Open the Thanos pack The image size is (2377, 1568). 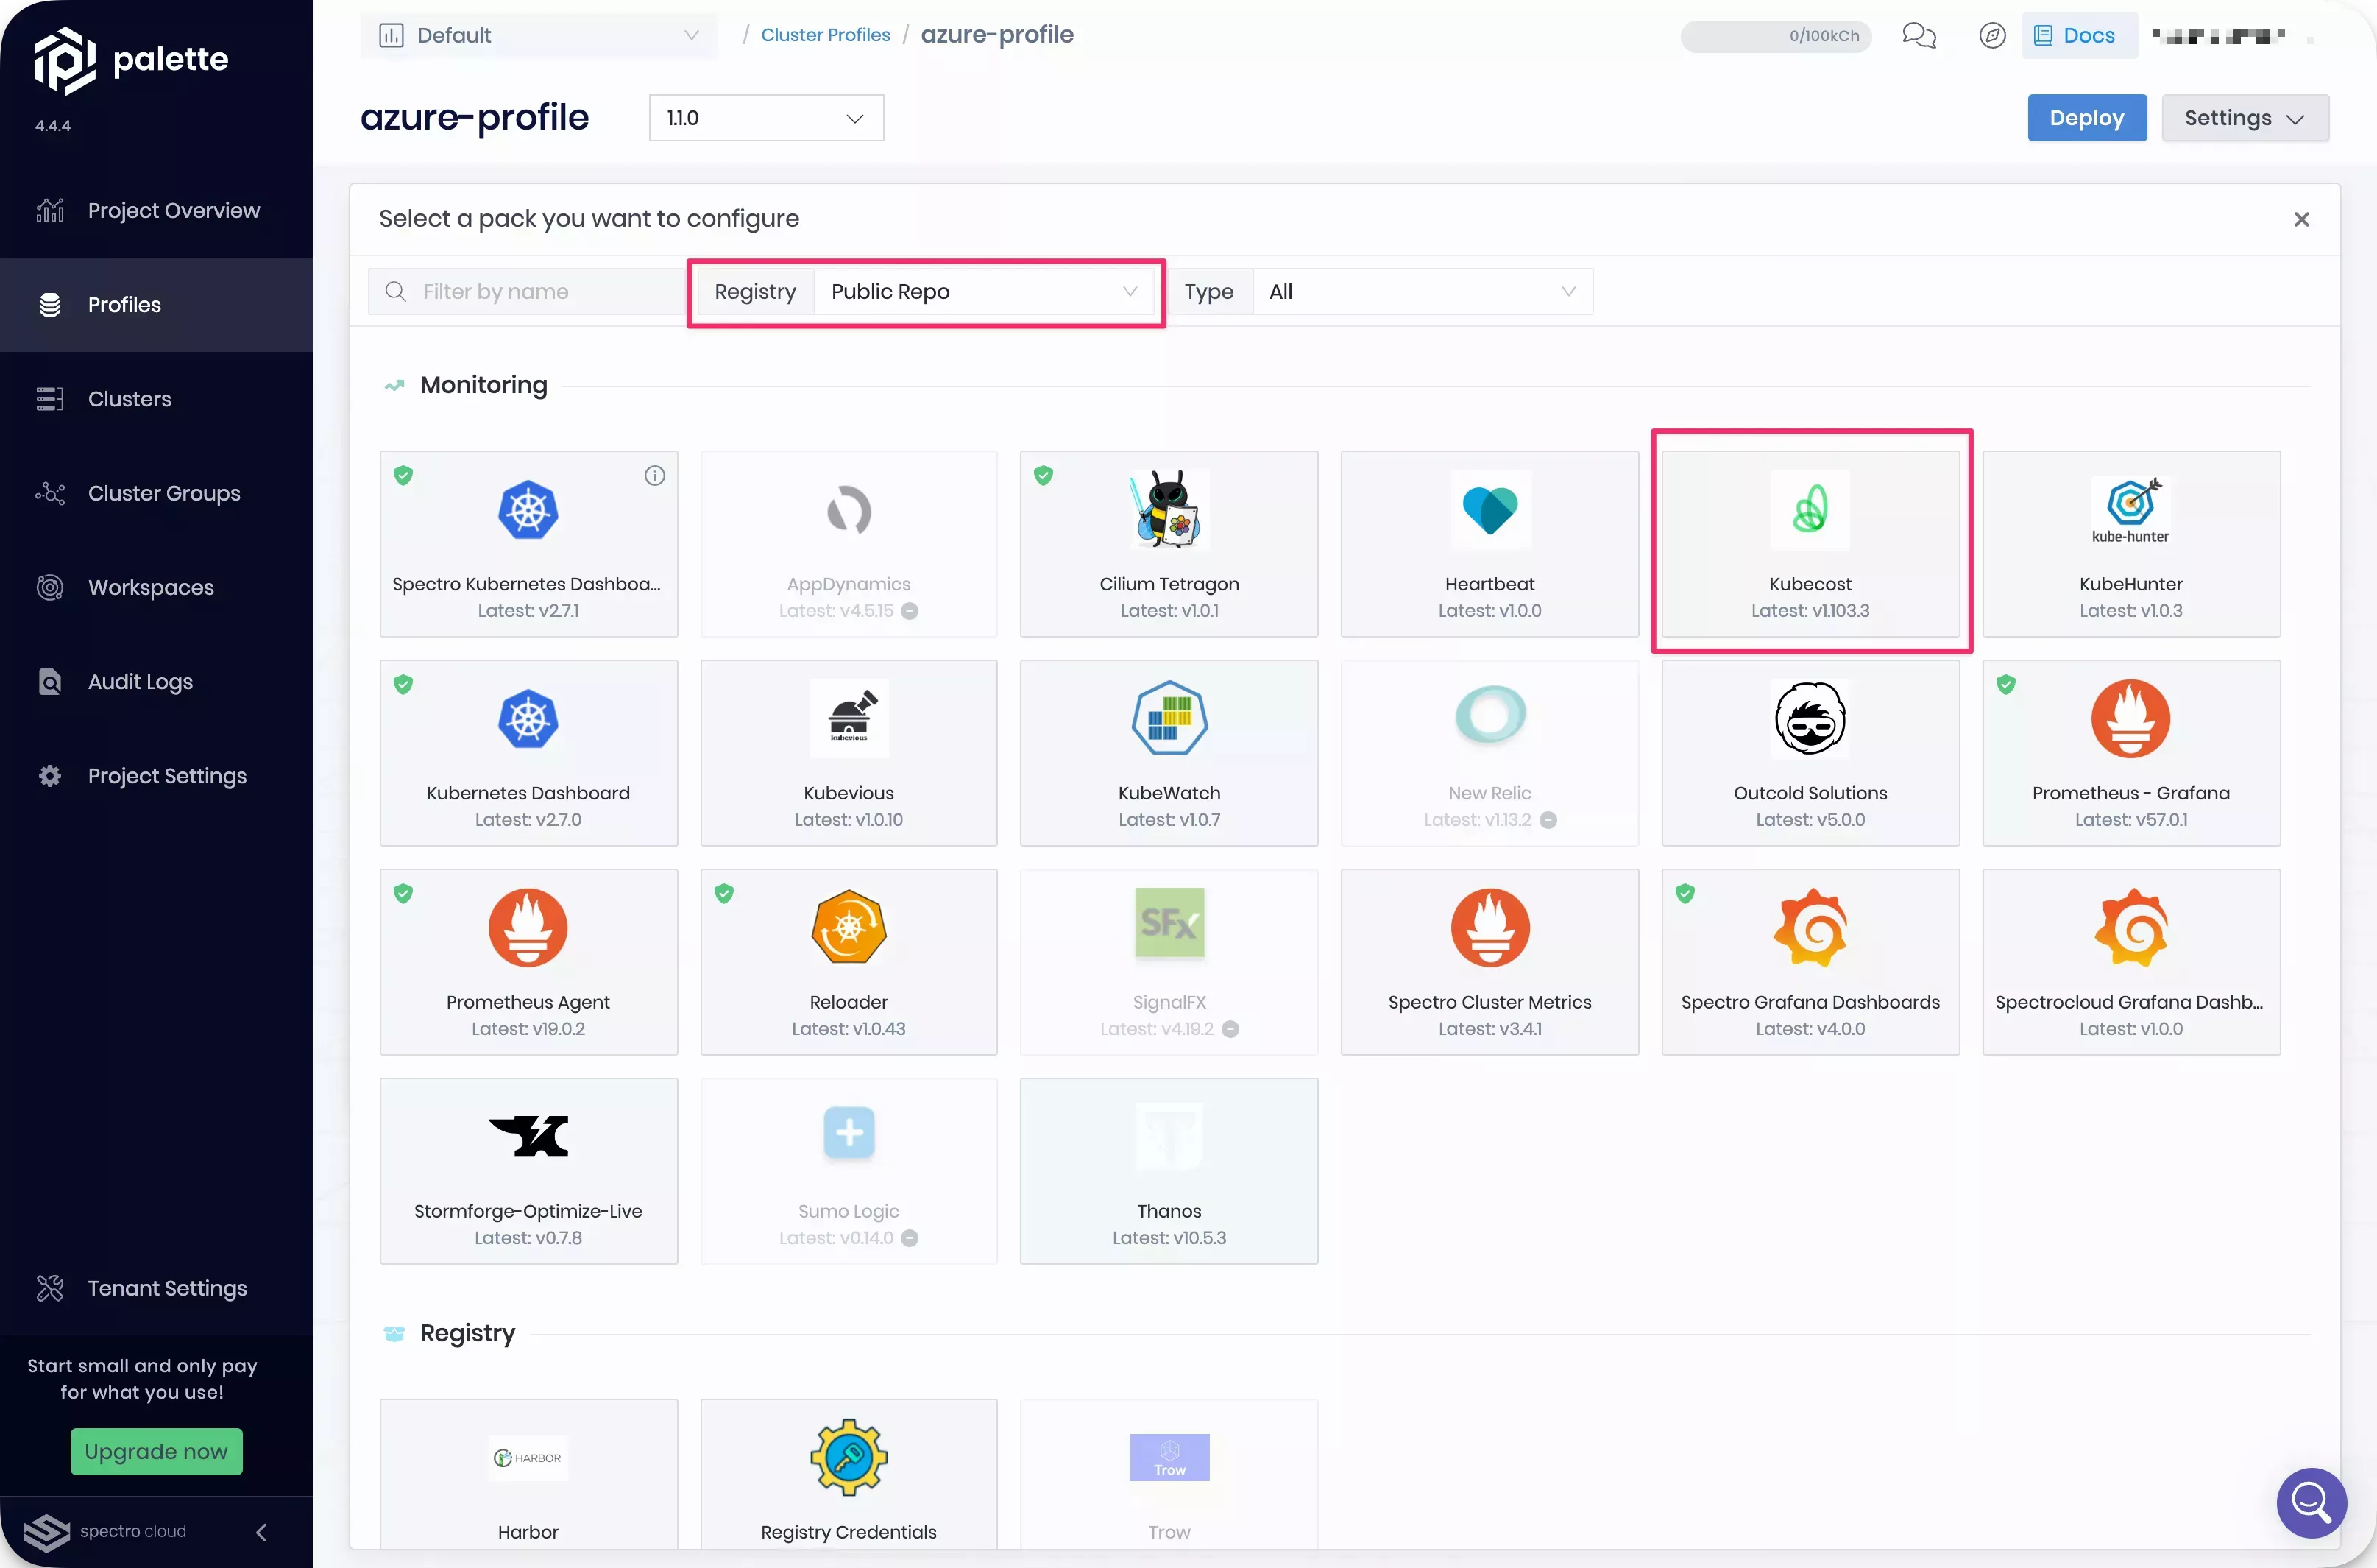1169,1170
